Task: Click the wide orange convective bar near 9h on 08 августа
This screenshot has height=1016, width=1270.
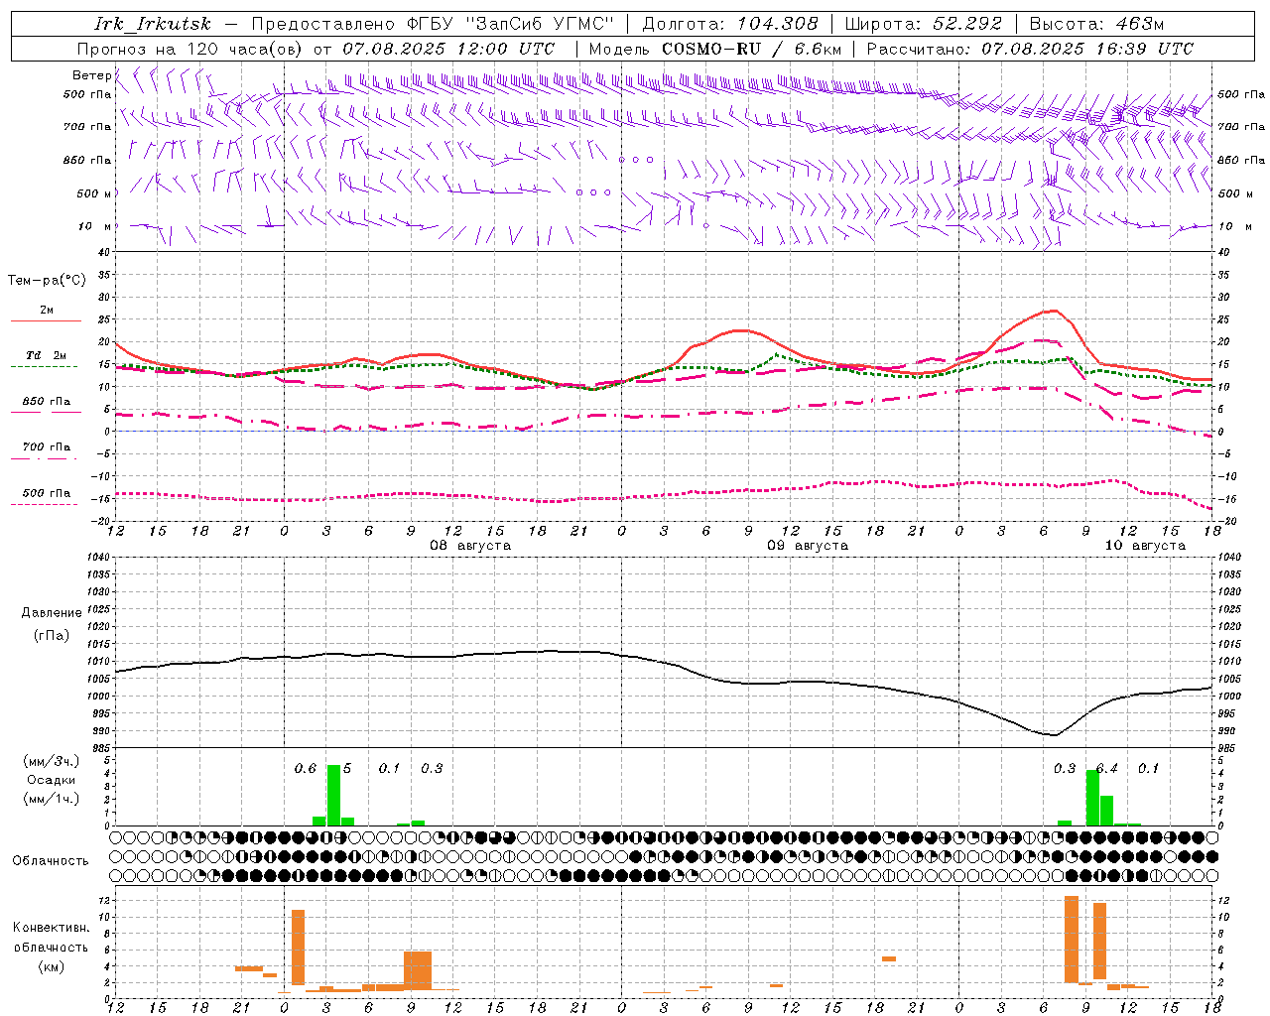Action: coord(418,970)
